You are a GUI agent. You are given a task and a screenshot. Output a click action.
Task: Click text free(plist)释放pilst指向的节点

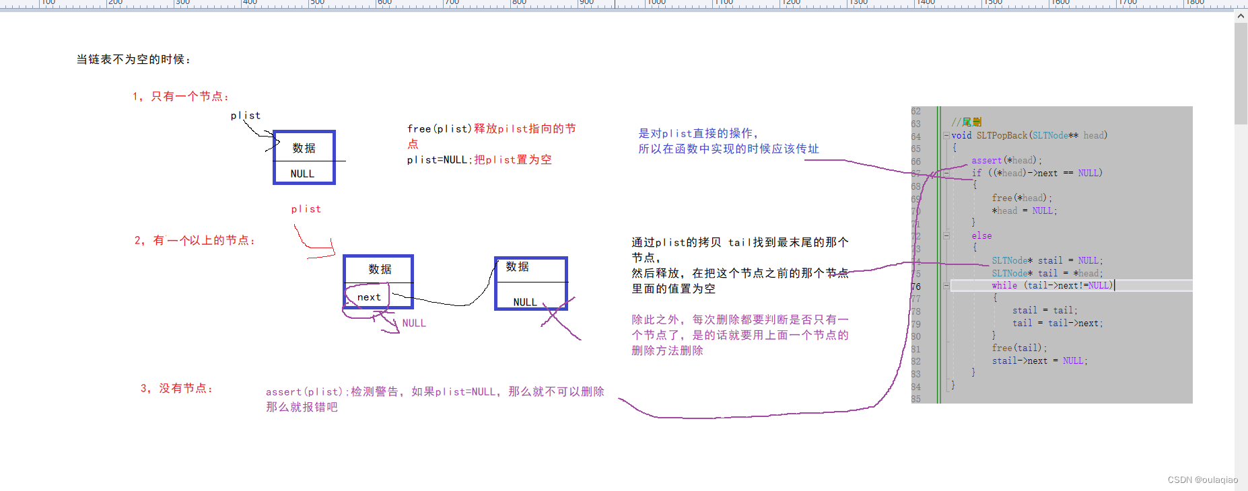coord(491,136)
